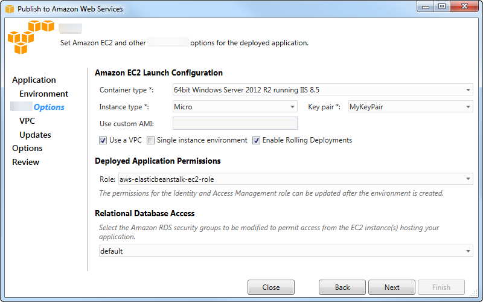Click the Use custom AMI text field
Viewport: 483px width, 302px height.
coord(235,124)
